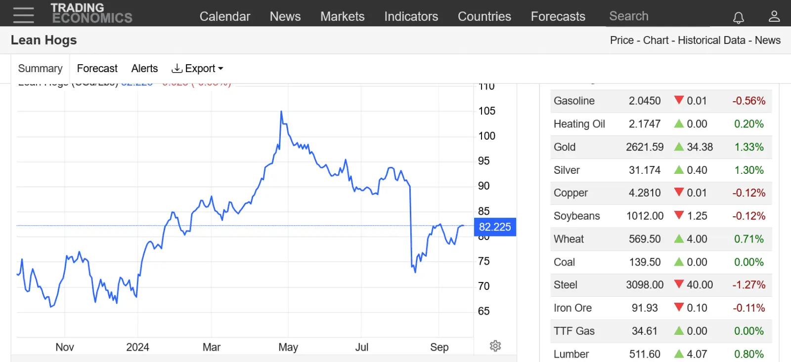
Task: View the Iron Ore commodity page
Action: click(572, 308)
